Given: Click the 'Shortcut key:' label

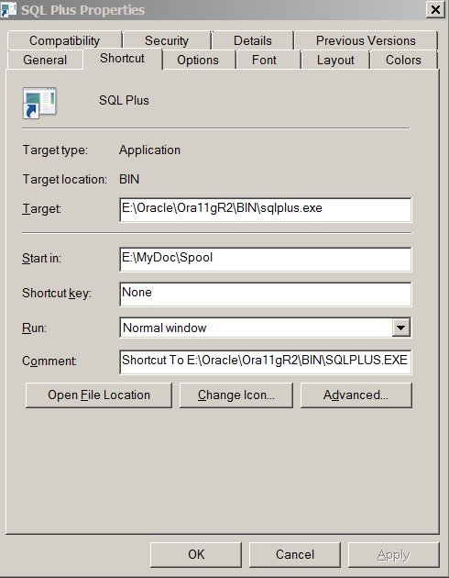Looking at the screenshot, I should point(57,294).
